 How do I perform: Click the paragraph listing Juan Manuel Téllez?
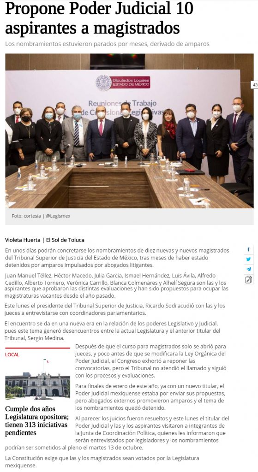pos(116,285)
